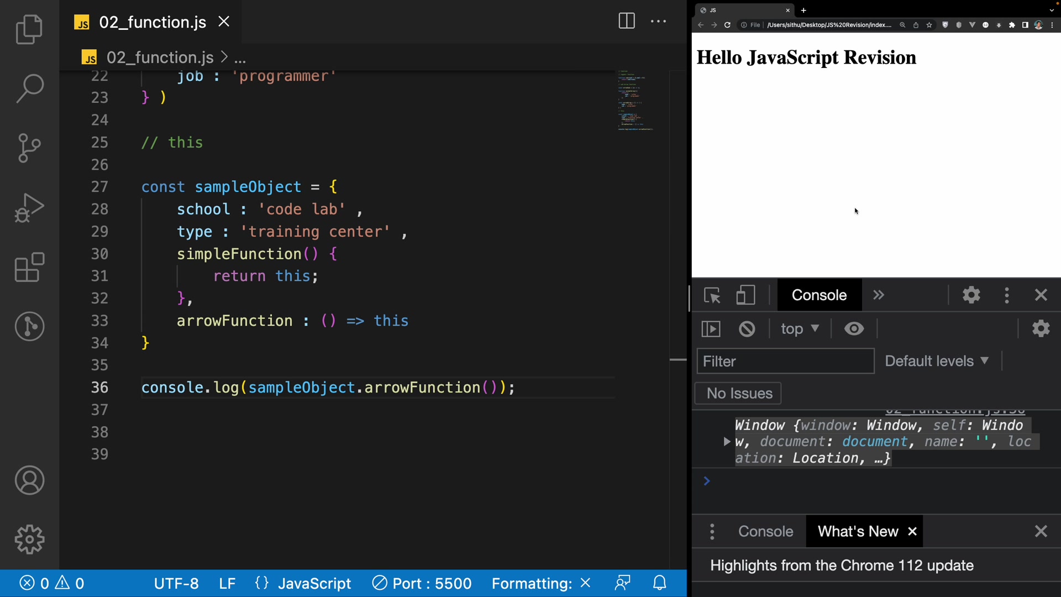Open the Explorer view in the activity bar

coord(29,29)
